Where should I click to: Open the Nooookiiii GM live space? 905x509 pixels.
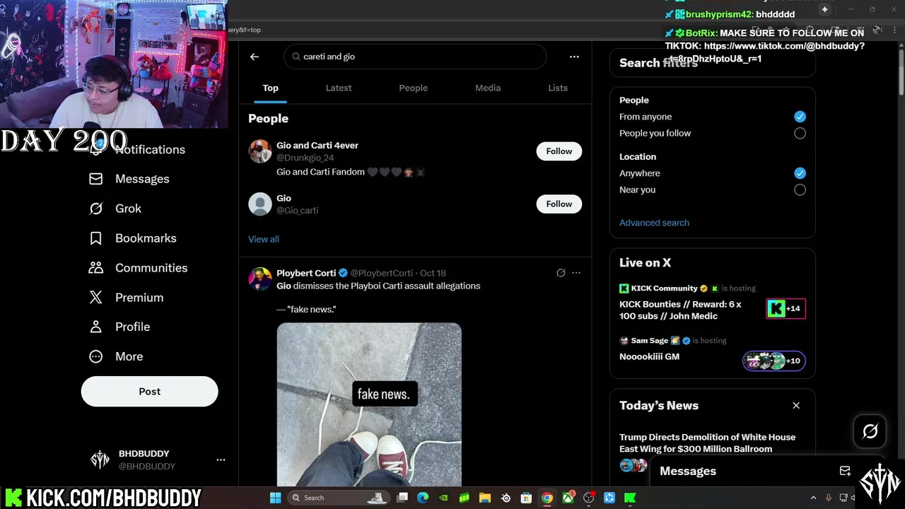tap(649, 357)
